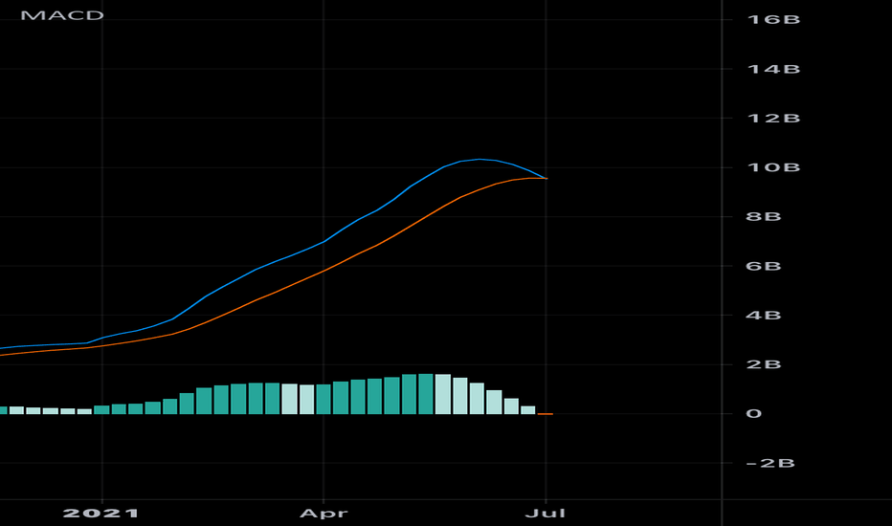The image size is (892, 526).
Task: Select the 12B price scale label
Action: pyautogui.click(x=773, y=119)
